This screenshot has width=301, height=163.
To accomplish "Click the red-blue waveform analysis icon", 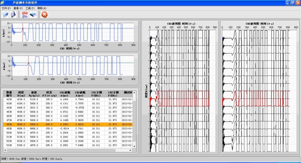I will (x=25, y=15).
